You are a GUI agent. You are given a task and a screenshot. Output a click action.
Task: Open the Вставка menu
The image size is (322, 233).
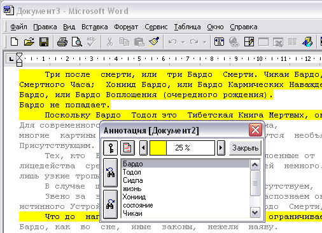(95, 27)
